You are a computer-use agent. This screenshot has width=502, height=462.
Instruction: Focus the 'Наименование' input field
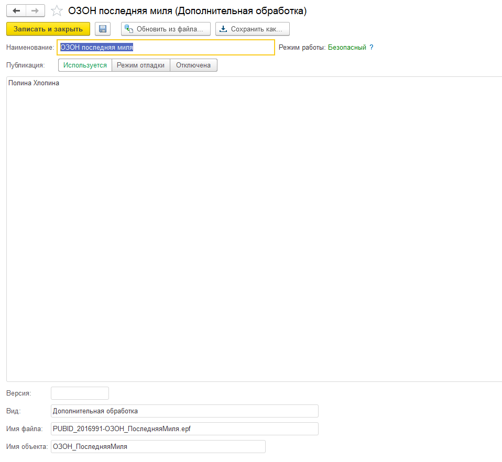tap(166, 47)
